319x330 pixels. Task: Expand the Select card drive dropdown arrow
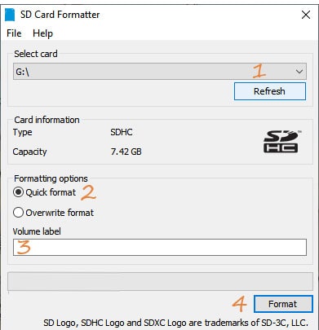tap(299, 72)
